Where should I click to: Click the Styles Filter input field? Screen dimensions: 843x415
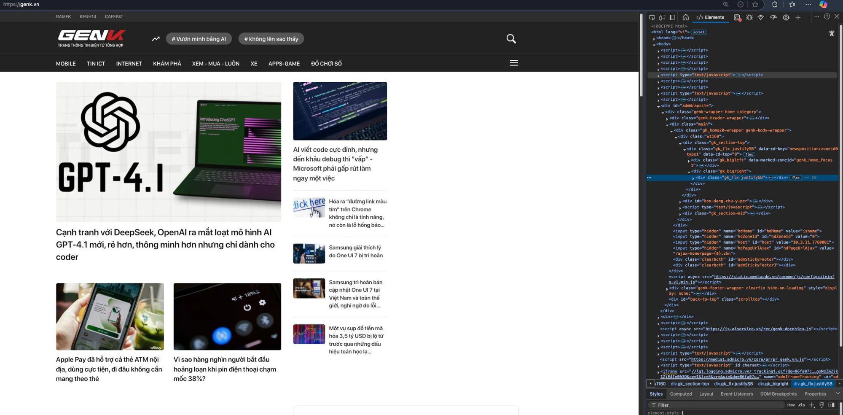(x=717, y=405)
